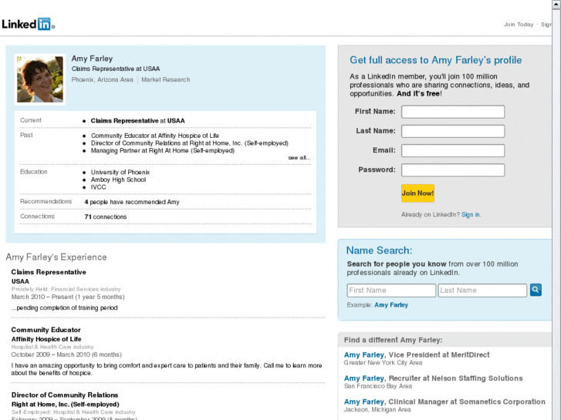Click the name search magnifier button

pos(536,290)
